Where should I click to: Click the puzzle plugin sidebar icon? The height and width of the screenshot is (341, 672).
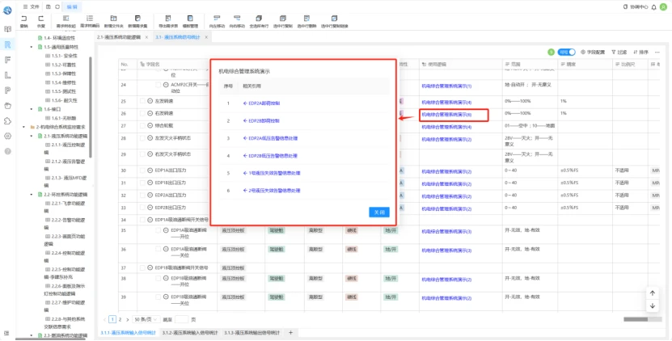(x=8, y=121)
